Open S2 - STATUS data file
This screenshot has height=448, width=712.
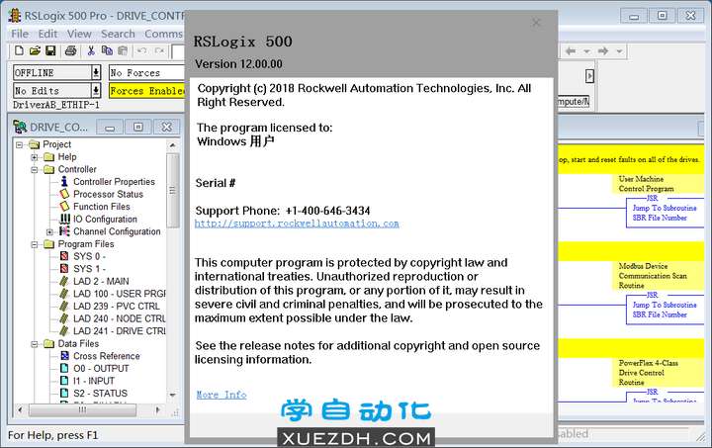click(100, 394)
